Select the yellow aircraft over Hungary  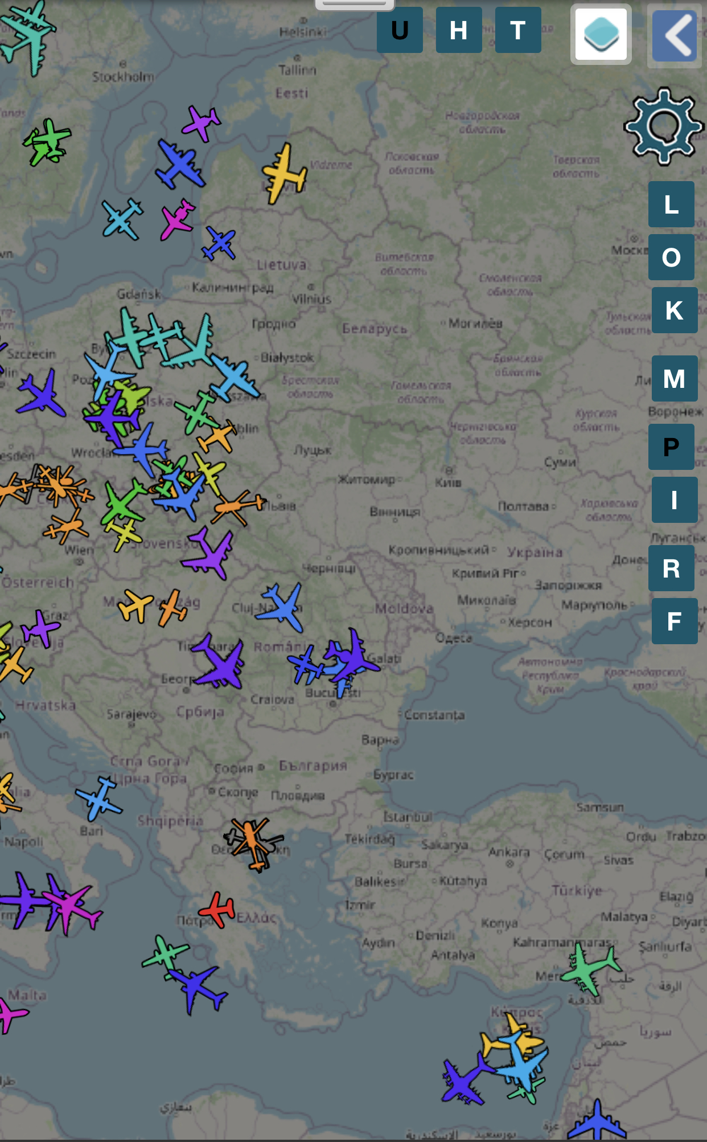(x=135, y=605)
